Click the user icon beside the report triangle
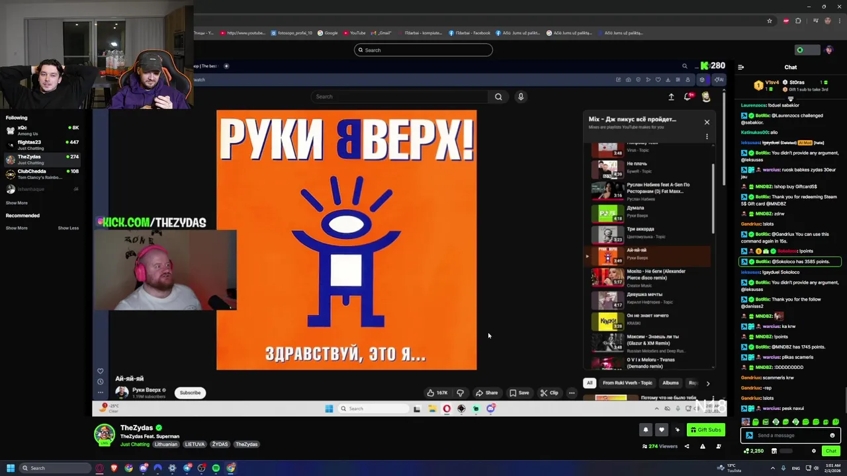847x476 pixels. pos(719,446)
